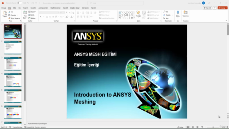Screen dimensions: 229x129
Task: Click the Redo icon in the title bar
Action: tap(33, 3)
